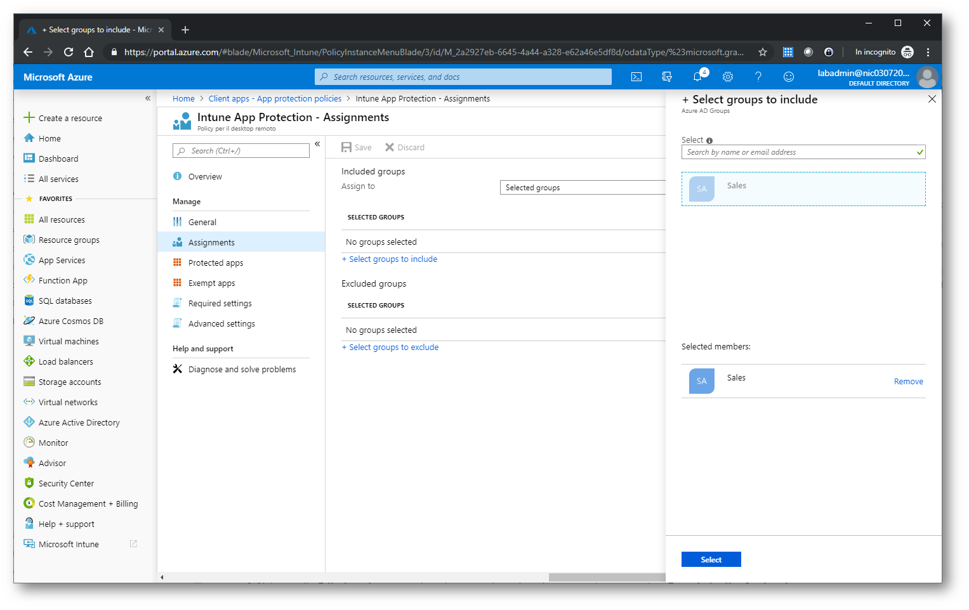The height and width of the screenshot is (610, 969).
Task: Select Assignments menu item
Action: [241, 242]
